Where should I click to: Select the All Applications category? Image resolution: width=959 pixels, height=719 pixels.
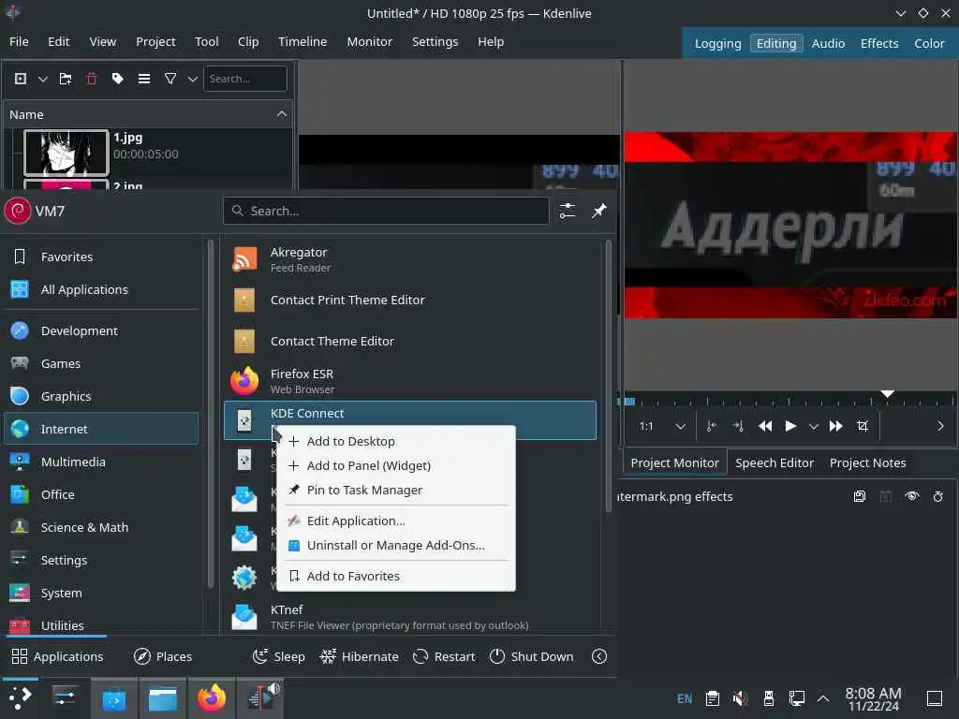click(101, 290)
